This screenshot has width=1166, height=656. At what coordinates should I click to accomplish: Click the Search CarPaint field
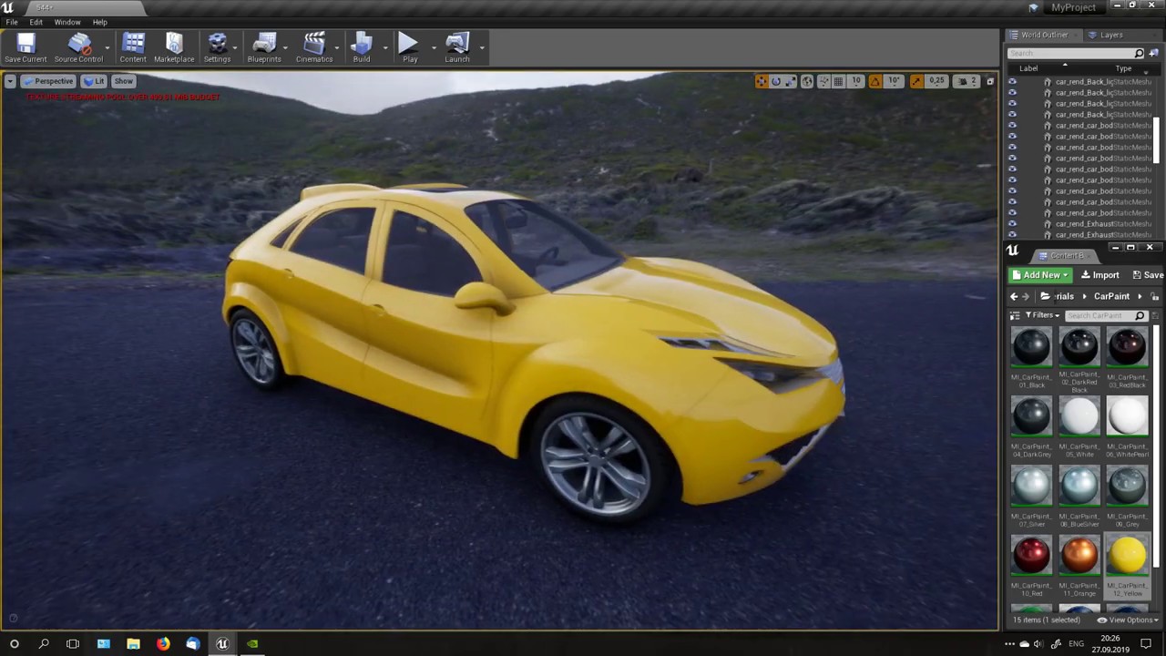[1105, 315]
